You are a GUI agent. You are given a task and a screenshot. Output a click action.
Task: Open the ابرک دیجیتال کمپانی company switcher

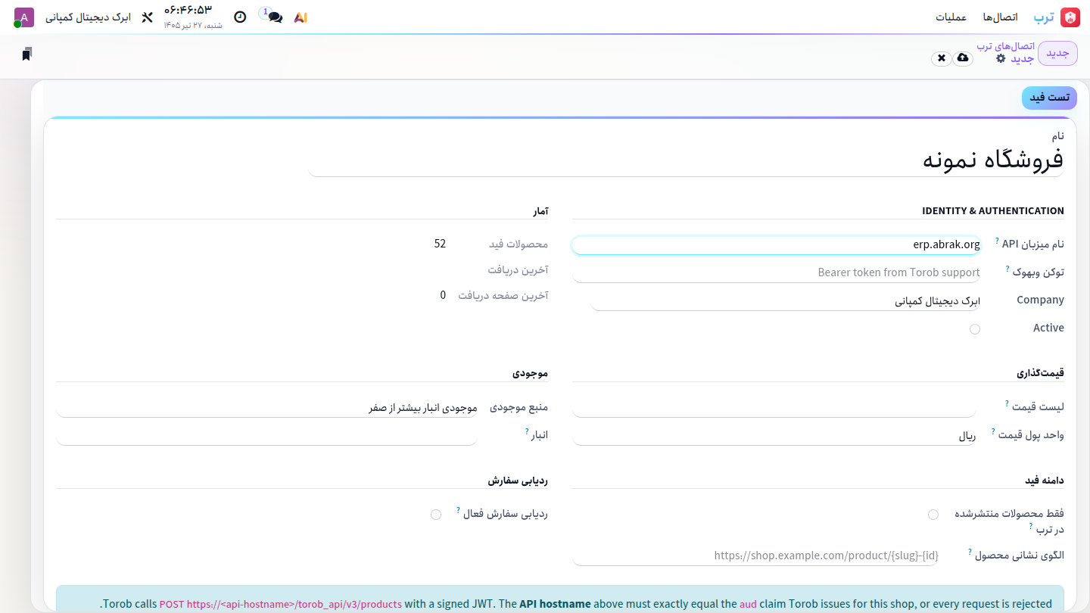89,17
